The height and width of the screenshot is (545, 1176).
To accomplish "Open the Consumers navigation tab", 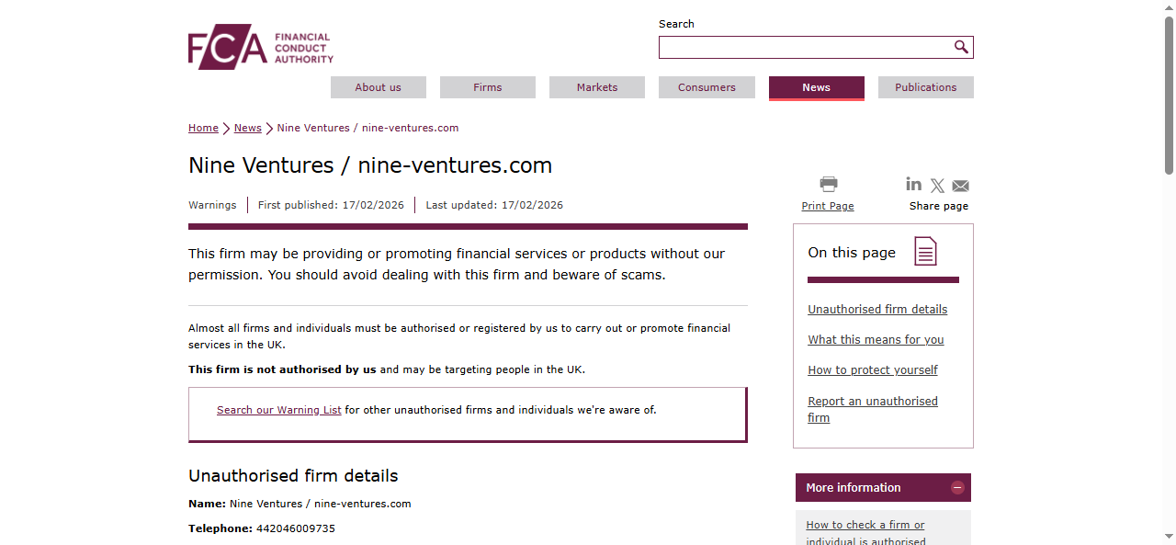I will pyautogui.click(x=707, y=87).
